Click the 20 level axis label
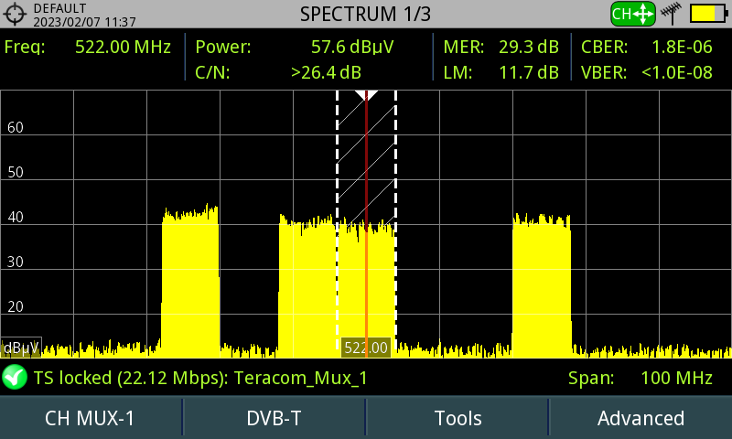Viewport: 732px width, 439px height. point(16,306)
